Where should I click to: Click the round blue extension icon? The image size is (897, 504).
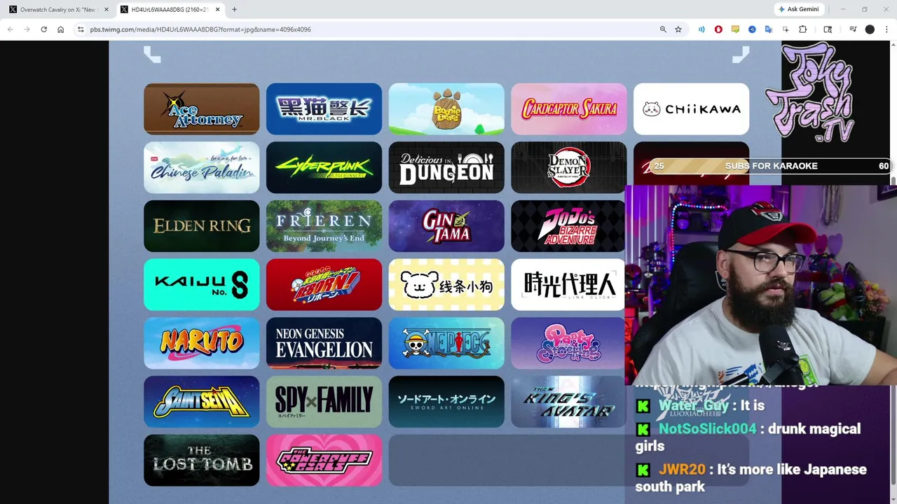(752, 29)
